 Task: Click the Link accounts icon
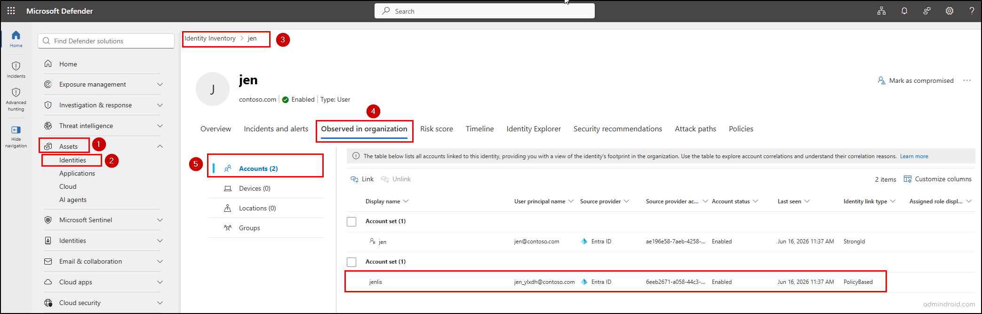[x=354, y=179]
